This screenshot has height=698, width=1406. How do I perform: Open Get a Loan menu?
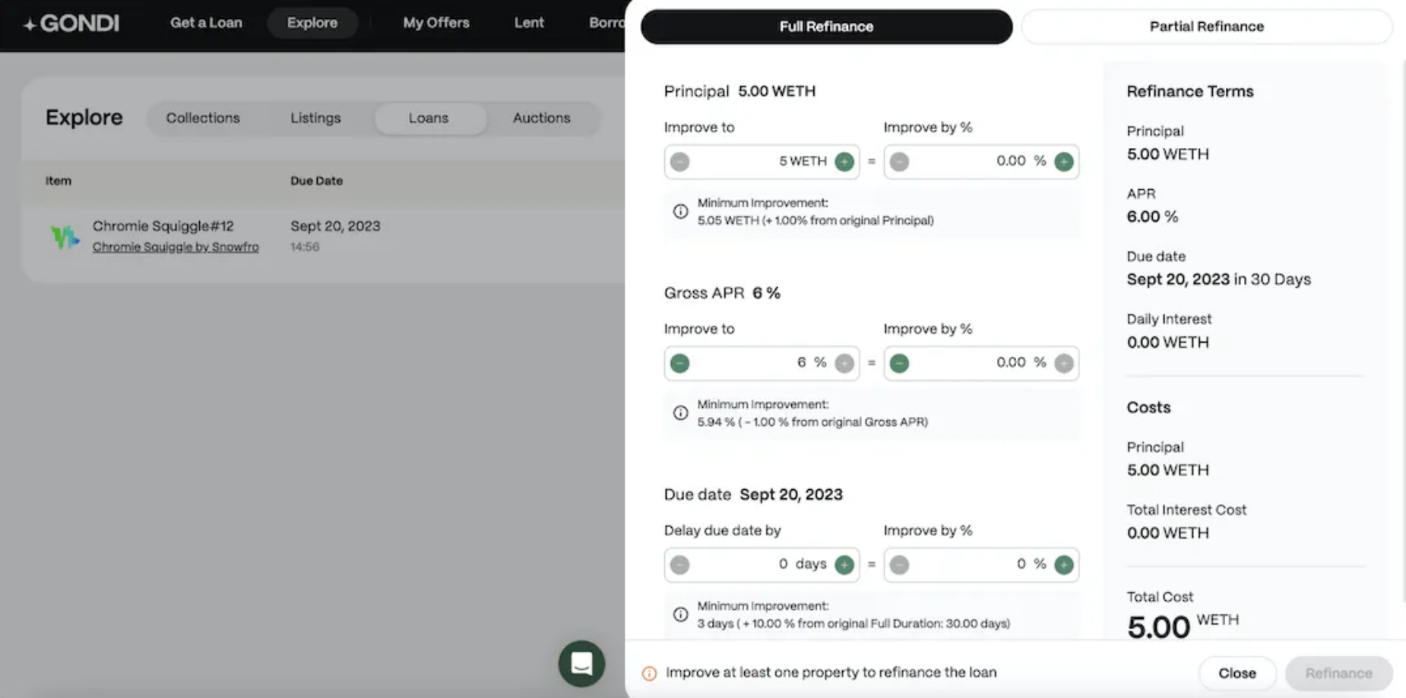pyautogui.click(x=206, y=23)
